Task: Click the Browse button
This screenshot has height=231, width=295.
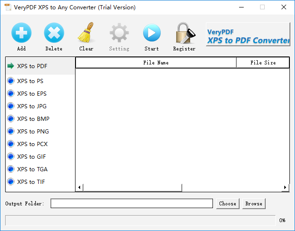Action: pyautogui.click(x=254, y=203)
